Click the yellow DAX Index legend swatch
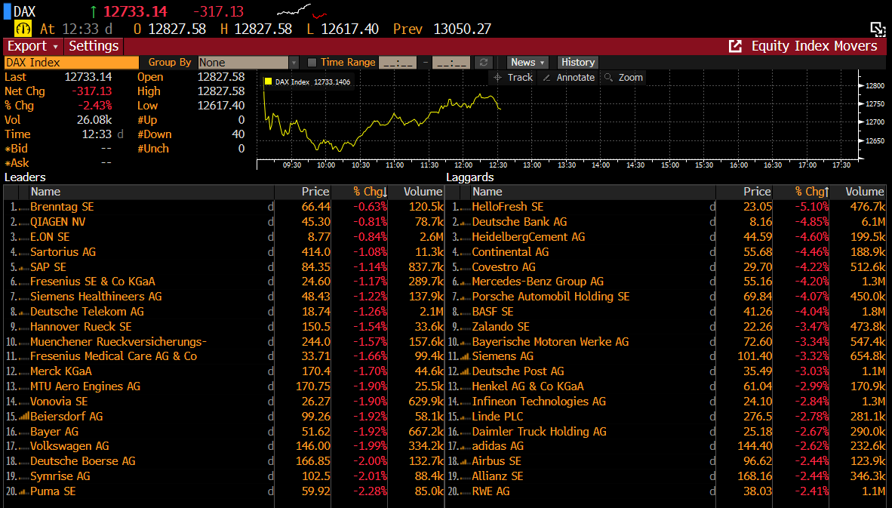892x508 pixels. click(x=267, y=82)
